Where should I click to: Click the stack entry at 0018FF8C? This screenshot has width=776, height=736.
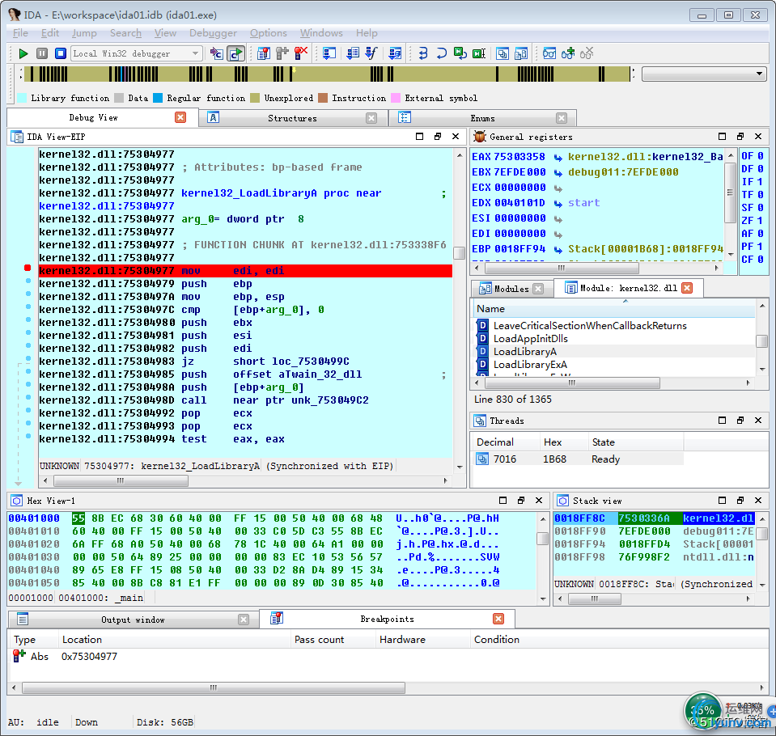coord(654,518)
